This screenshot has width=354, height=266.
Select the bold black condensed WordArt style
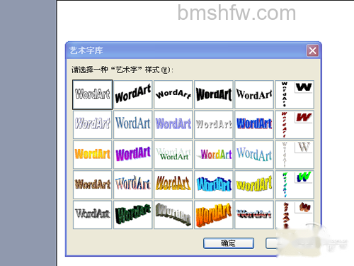coord(214,94)
